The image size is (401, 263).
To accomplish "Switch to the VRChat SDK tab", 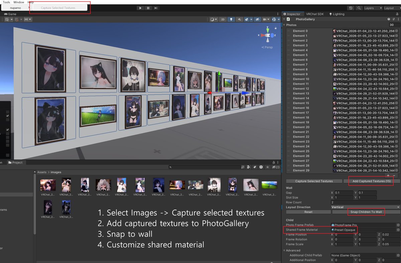I will pyautogui.click(x=315, y=14).
